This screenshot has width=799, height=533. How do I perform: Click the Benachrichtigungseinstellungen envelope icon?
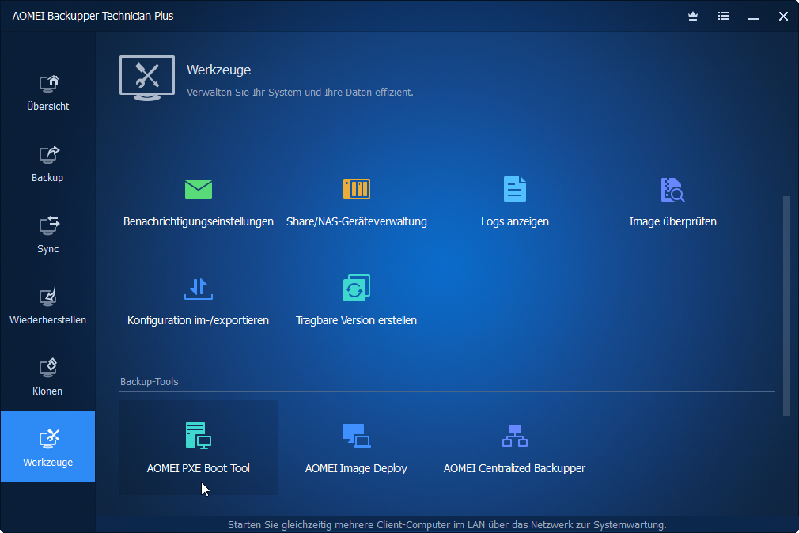tap(199, 190)
